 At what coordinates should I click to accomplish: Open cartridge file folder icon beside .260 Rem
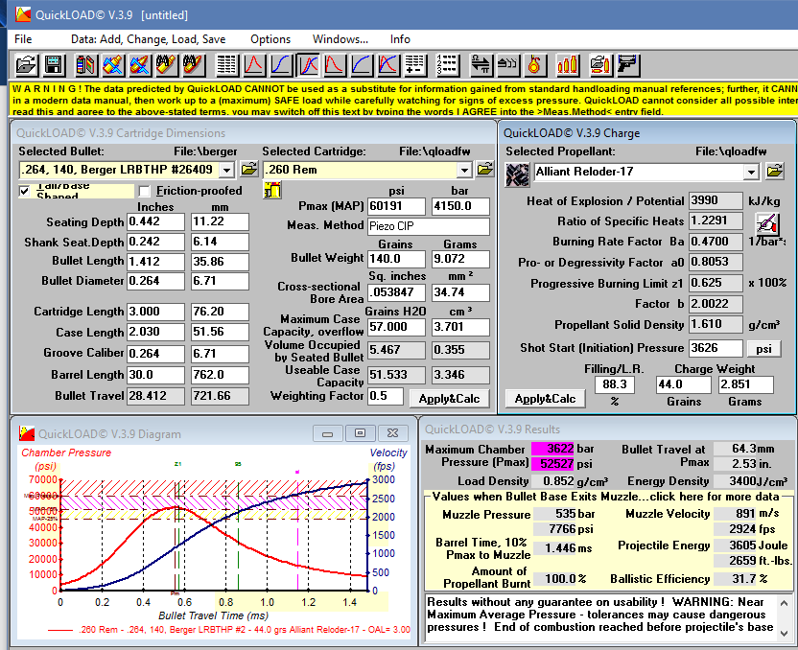tap(485, 169)
